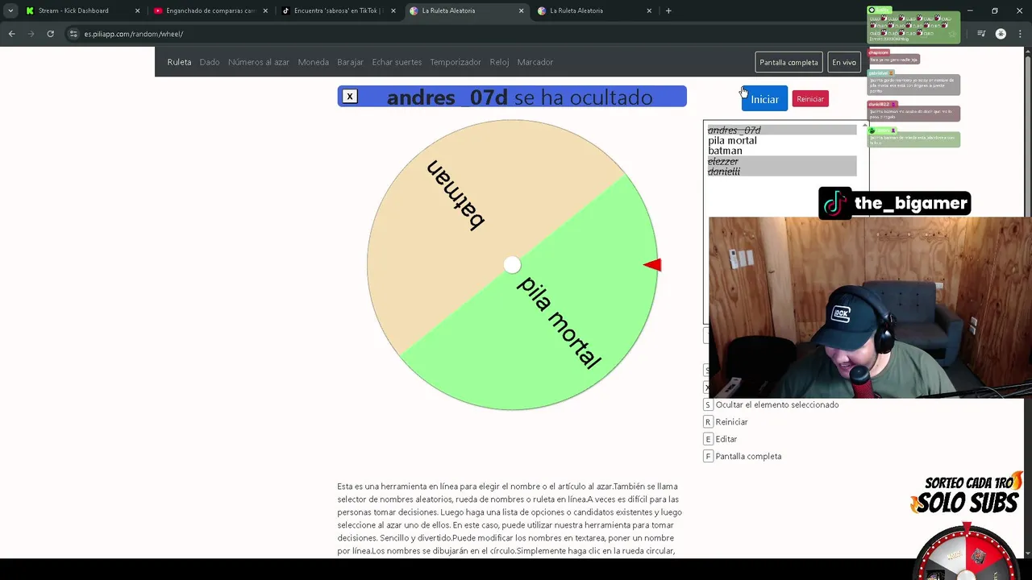View site information icon in address bar
This screenshot has height=580, width=1032.
point(73,34)
